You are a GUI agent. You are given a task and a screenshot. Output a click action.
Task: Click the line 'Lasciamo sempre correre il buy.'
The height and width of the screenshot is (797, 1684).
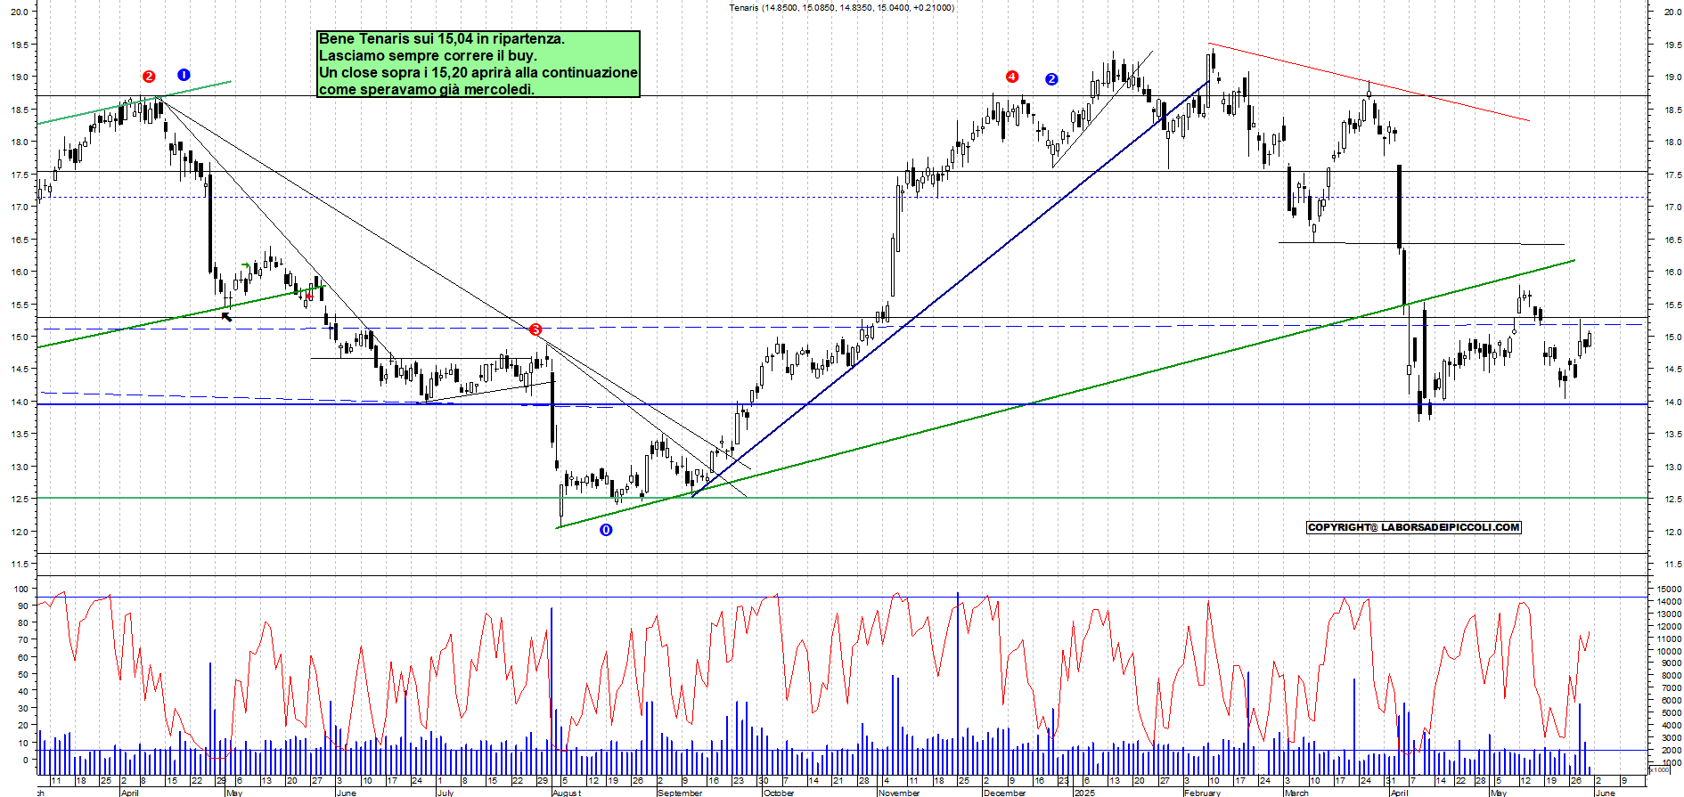[x=428, y=55]
